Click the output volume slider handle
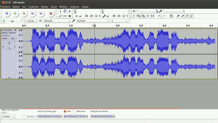 coord(157,11)
